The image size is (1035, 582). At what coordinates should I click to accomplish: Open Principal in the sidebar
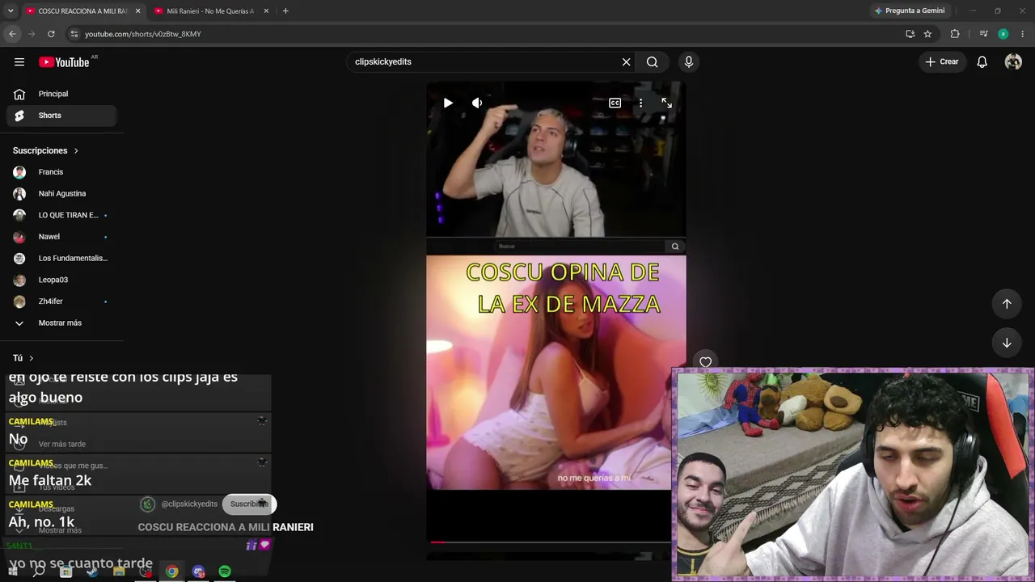(61, 94)
